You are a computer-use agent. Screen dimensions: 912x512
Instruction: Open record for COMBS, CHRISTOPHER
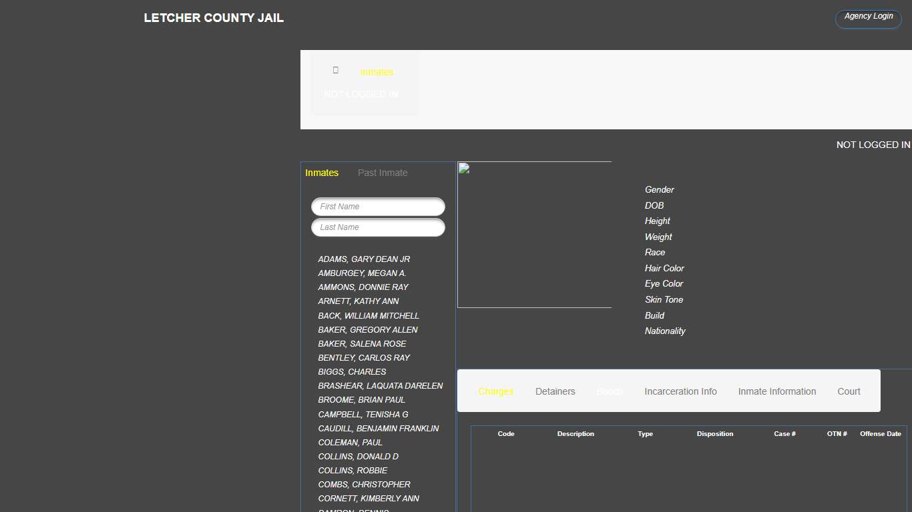point(364,484)
